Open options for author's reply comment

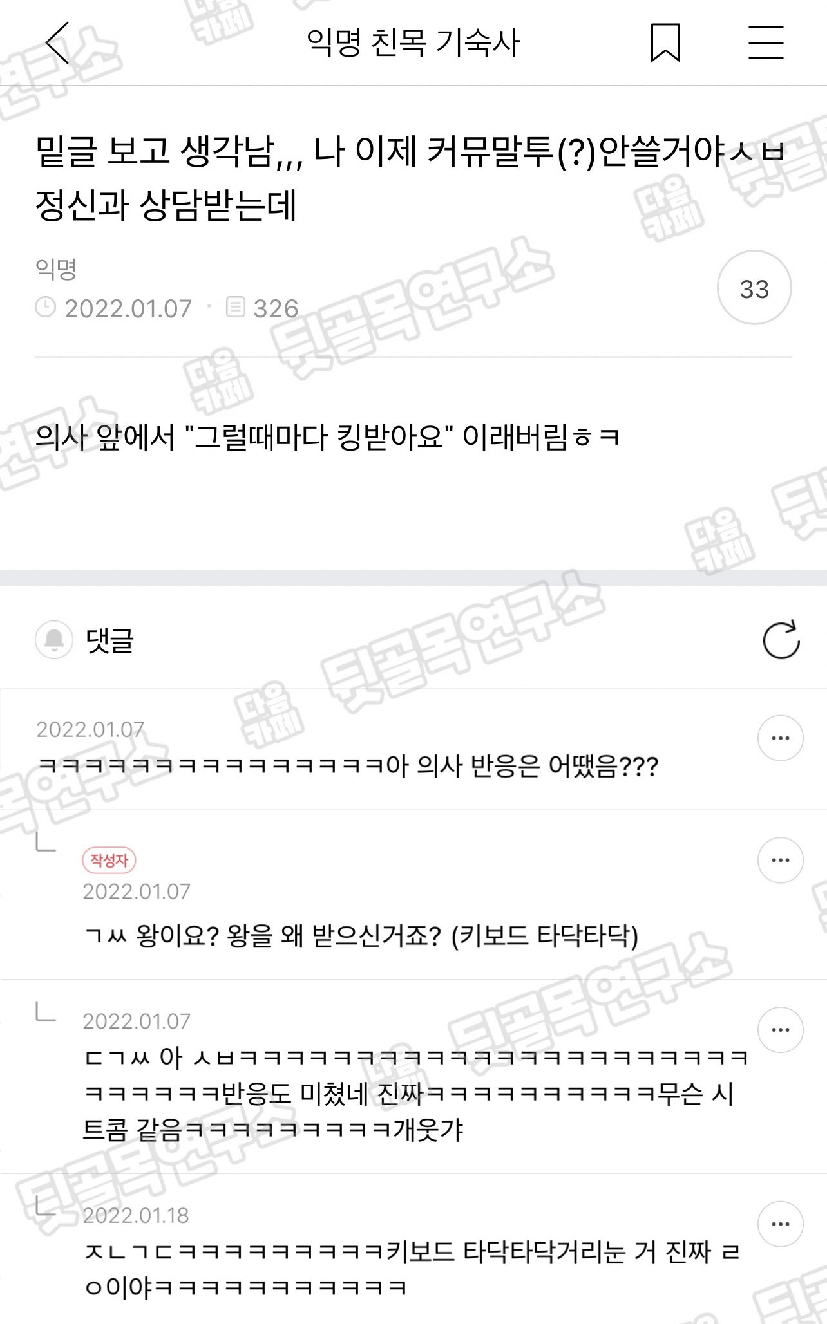780,860
